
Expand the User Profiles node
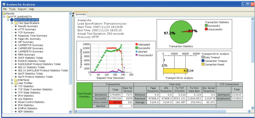coord(12,83)
